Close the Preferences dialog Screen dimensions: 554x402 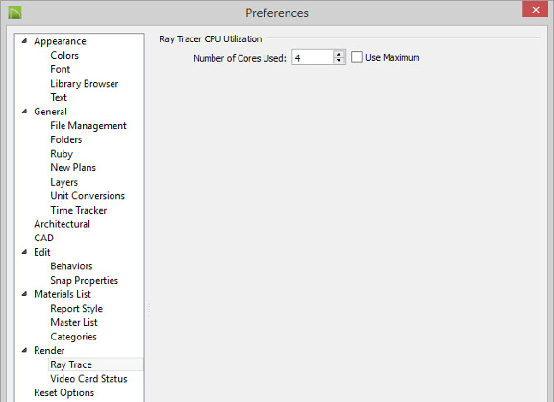[x=536, y=10]
